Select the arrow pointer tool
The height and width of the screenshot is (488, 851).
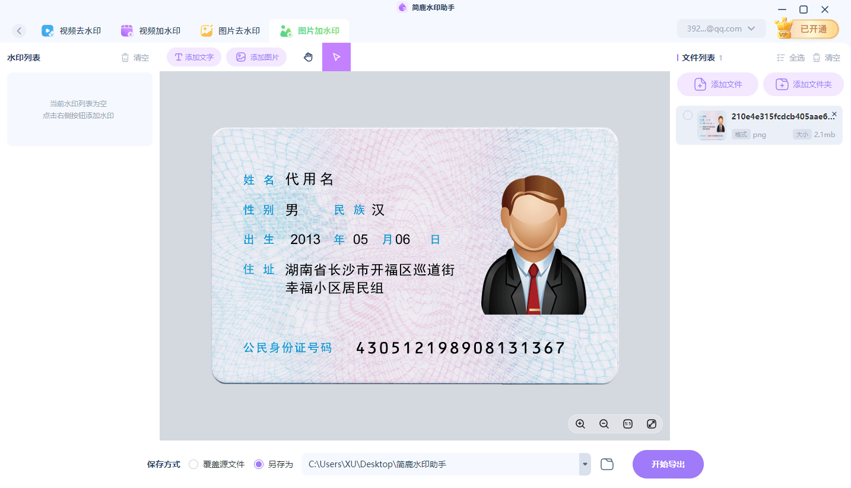pyautogui.click(x=336, y=57)
